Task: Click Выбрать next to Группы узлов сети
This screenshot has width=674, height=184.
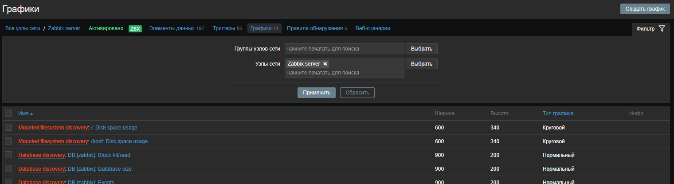Action: coord(421,49)
